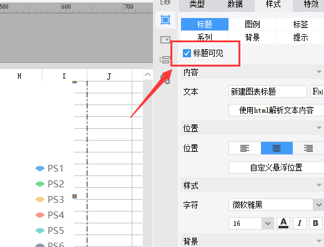Screen dimensions: 324x247
Task: Switch to the 类型 tab
Action: coord(197,4)
